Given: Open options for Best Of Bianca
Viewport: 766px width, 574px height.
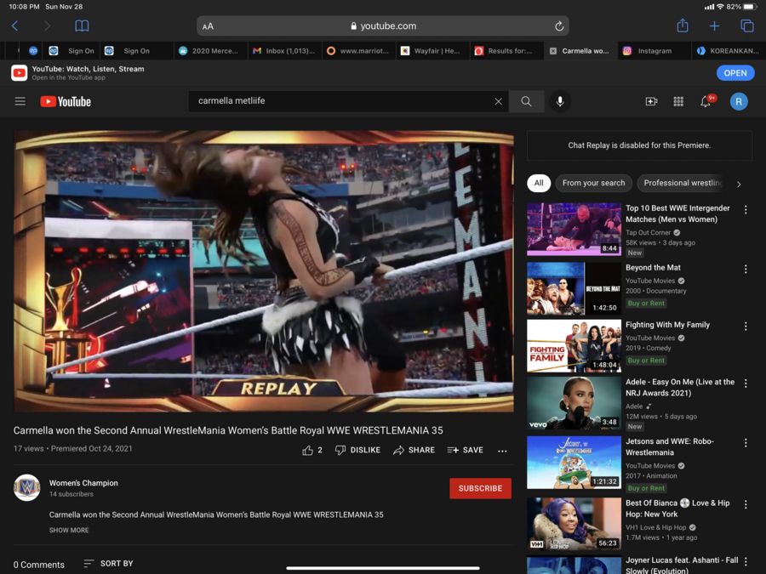Looking at the screenshot, I should [746, 504].
